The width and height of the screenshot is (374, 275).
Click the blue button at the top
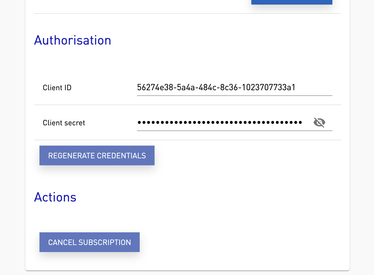(292, 2)
